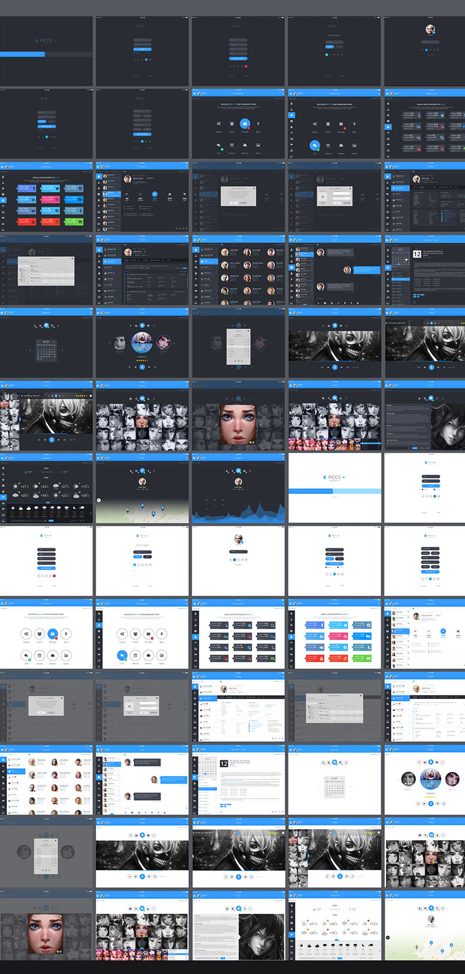Open Settings on the light sidebar dashboard
Screen dimensions: 465x974
122,634
